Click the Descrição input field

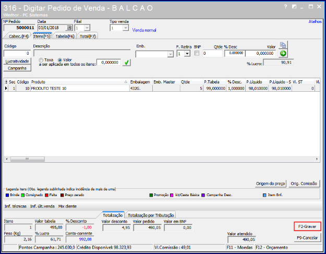pos(82,53)
